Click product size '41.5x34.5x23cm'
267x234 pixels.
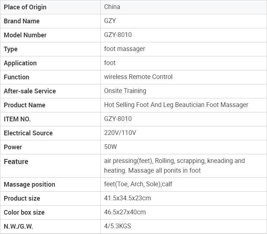128,198
